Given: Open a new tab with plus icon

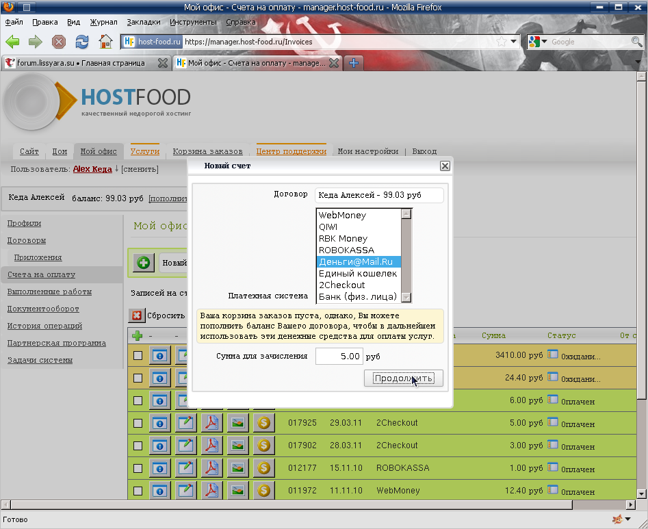Looking at the screenshot, I should coord(354,63).
